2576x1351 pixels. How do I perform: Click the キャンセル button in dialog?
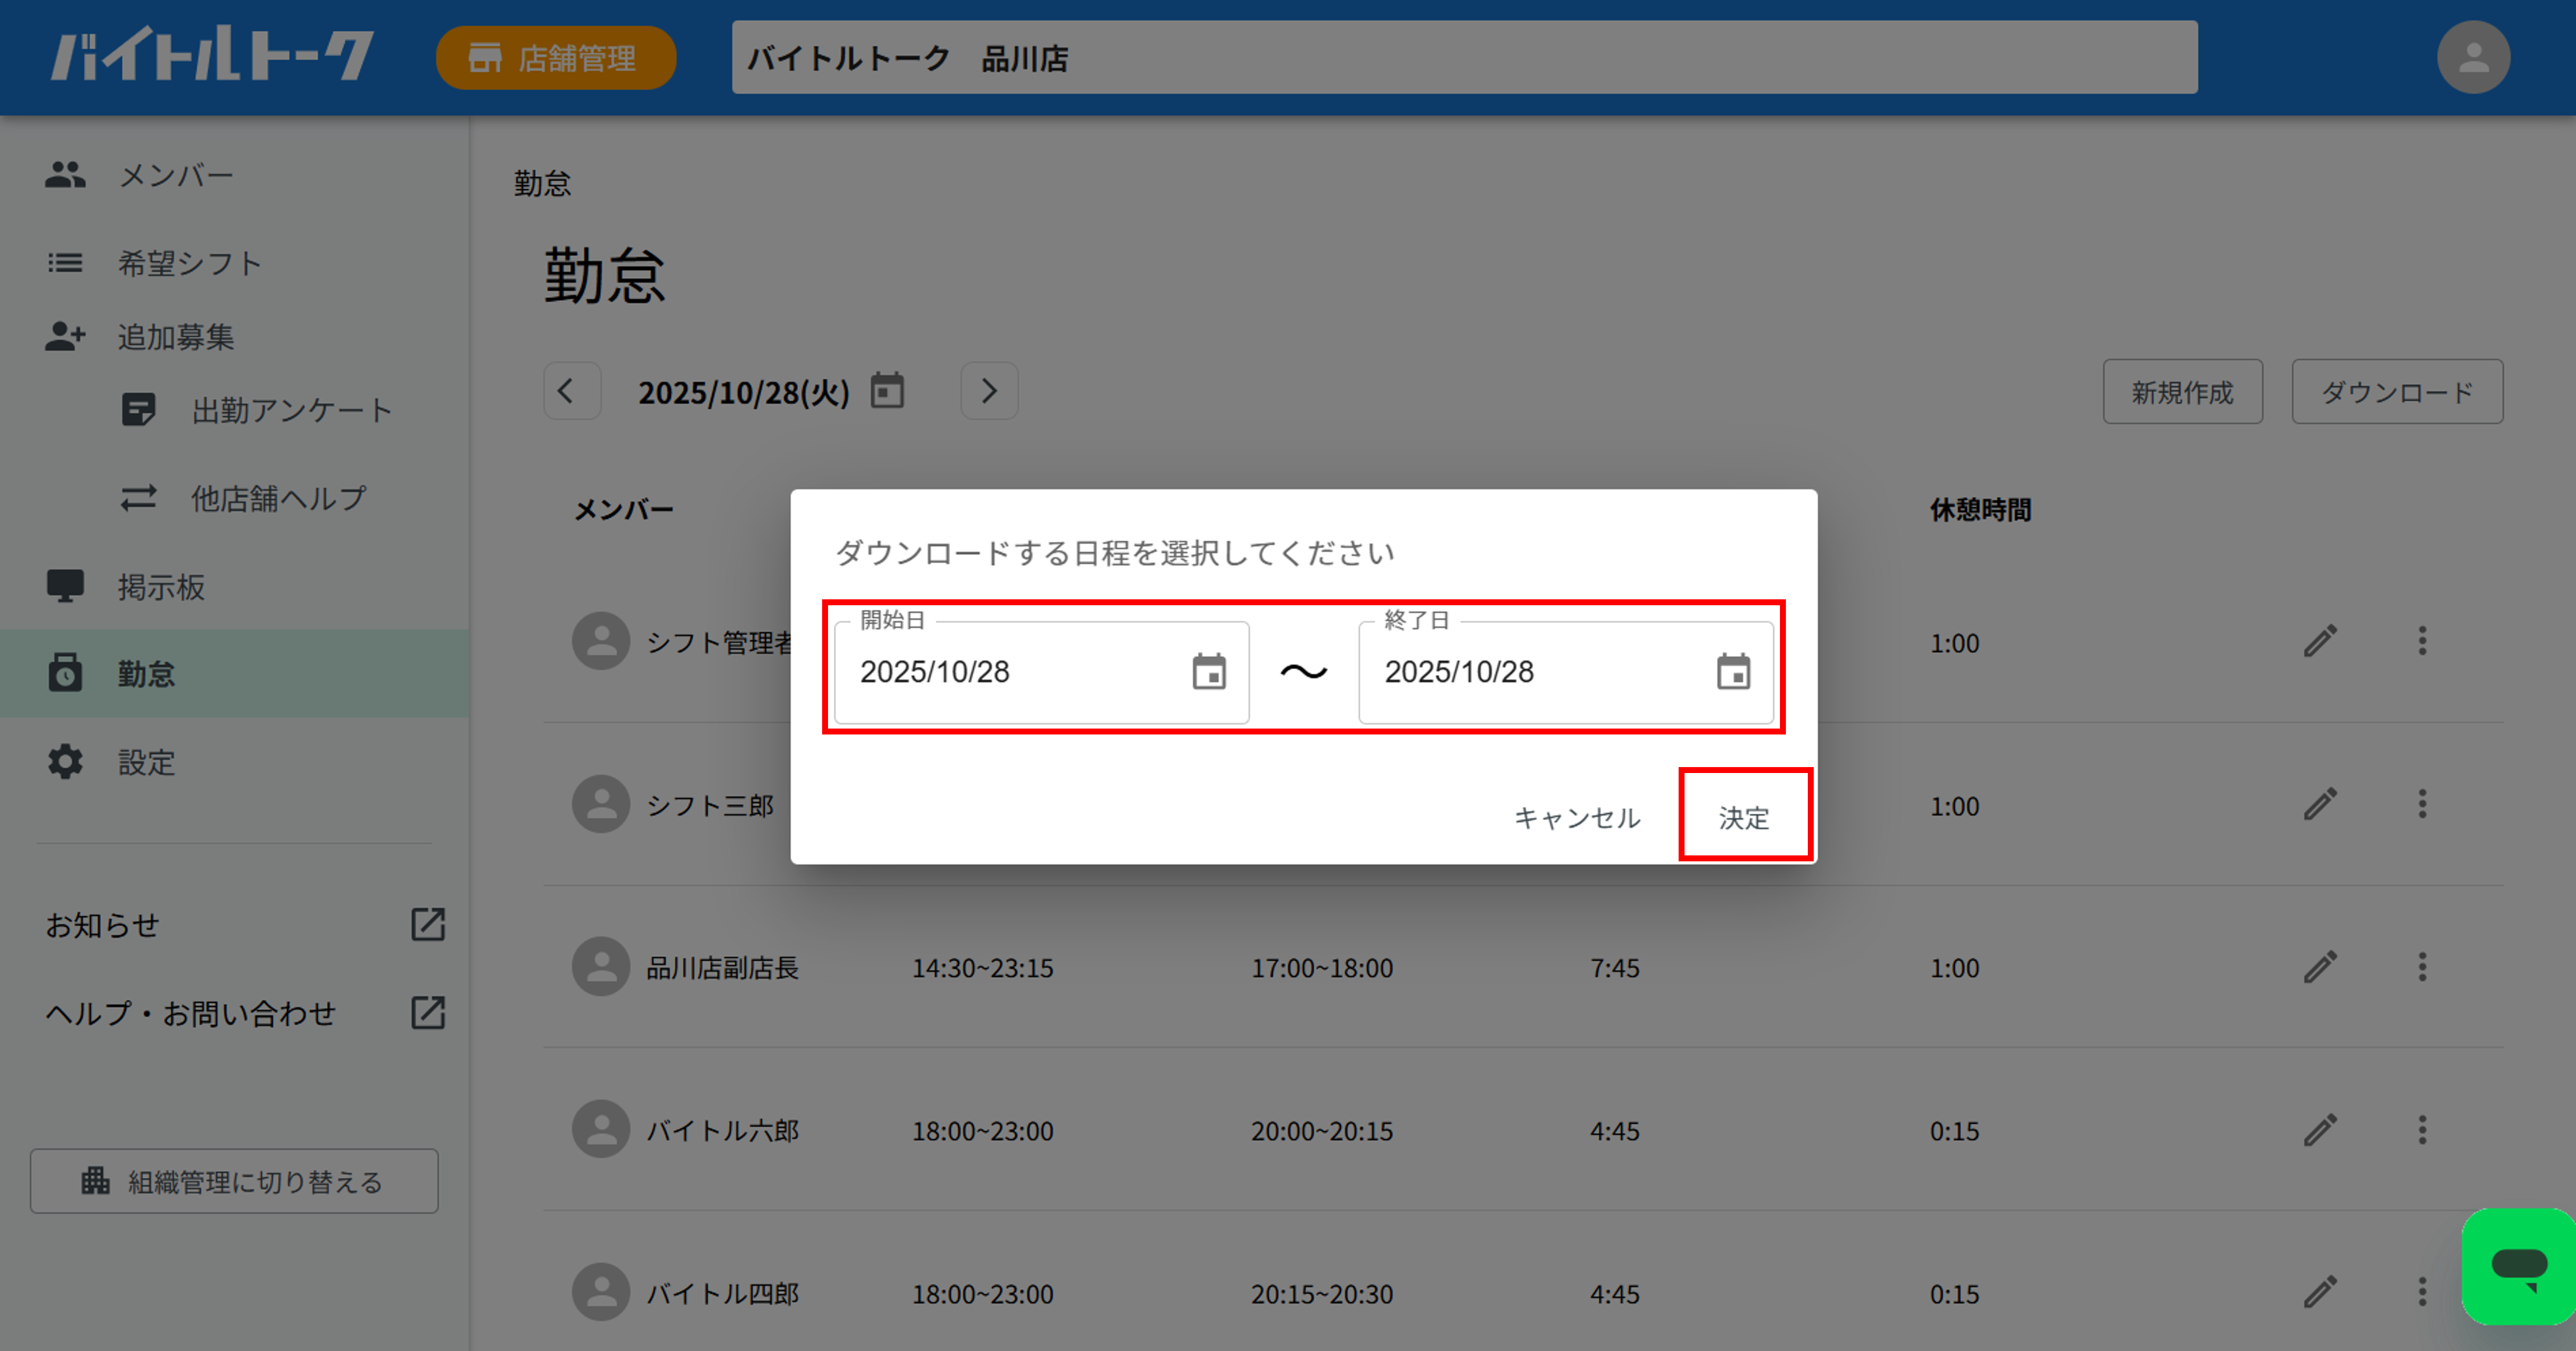tap(1577, 818)
